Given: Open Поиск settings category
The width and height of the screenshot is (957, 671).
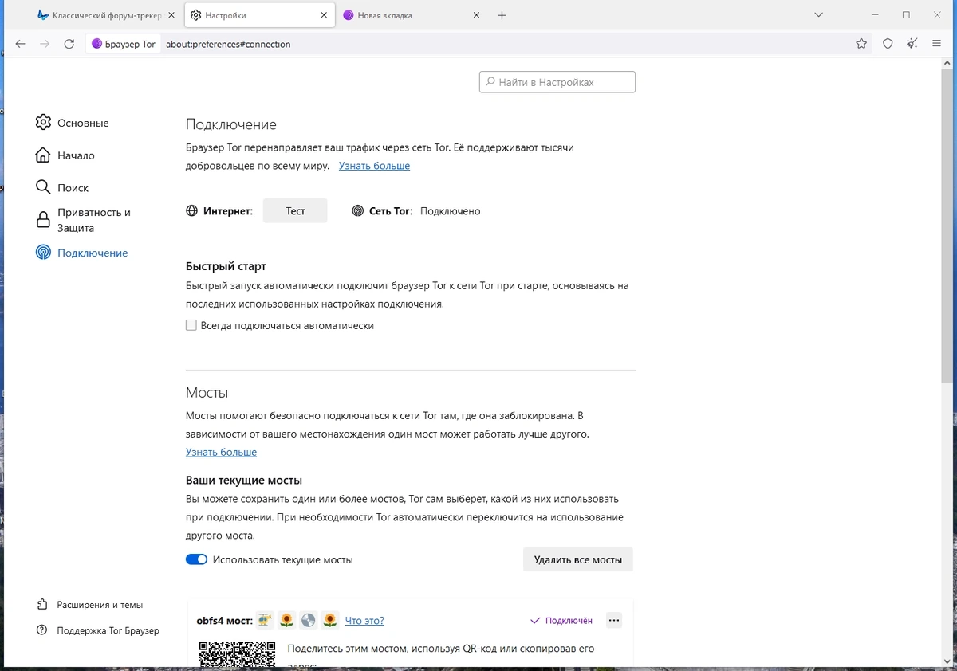Looking at the screenshot, I should tap(73, 188).
